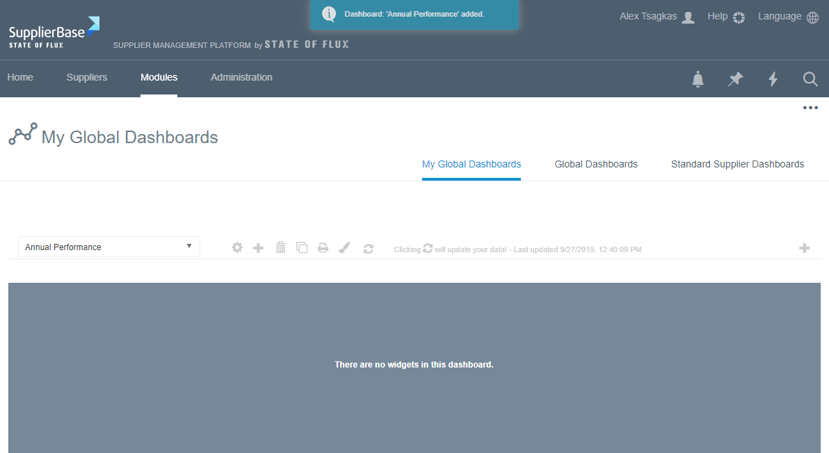Click the plus icon at far right of toolbar
The width and height of the screenshot is (829, 453).
[805, 248]
